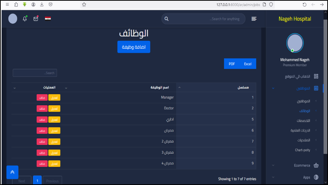Click the scroll-to-top arrow button
Image resolution: width=328 pixels, height=185 pixels.
coord(12,172)
